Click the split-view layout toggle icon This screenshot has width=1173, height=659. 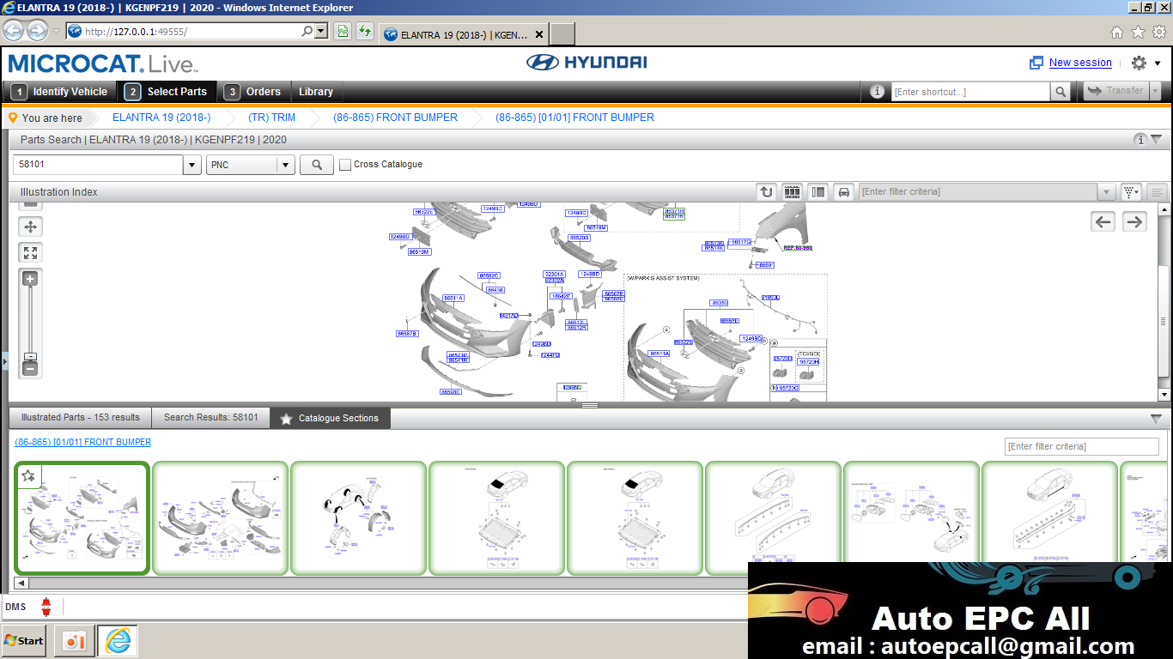tap(817, 191)
